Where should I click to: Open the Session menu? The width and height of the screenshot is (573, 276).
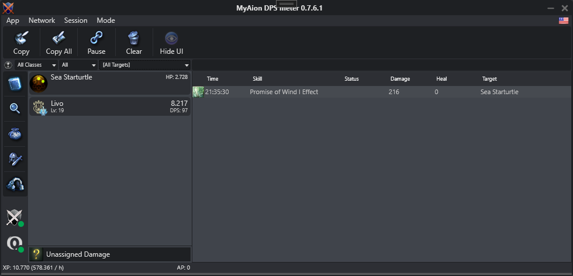75,20
